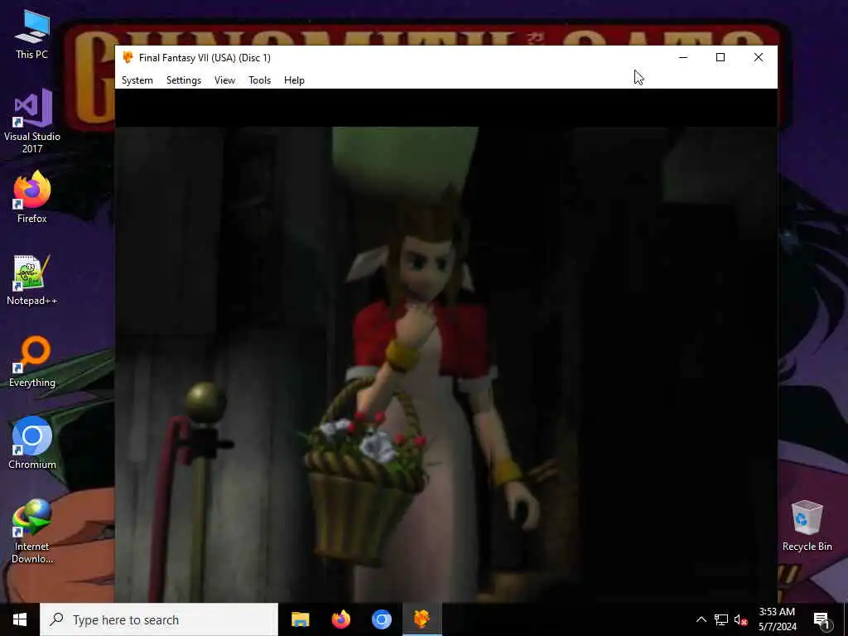Select the Firefox desktop shortcut

[x=32, y=197]
